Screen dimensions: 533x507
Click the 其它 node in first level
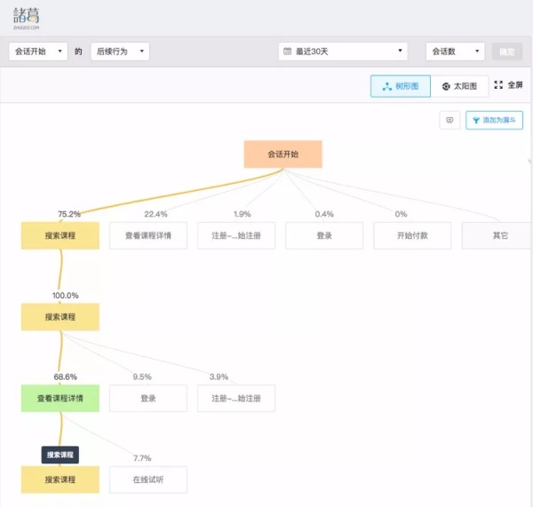[500, 235]
